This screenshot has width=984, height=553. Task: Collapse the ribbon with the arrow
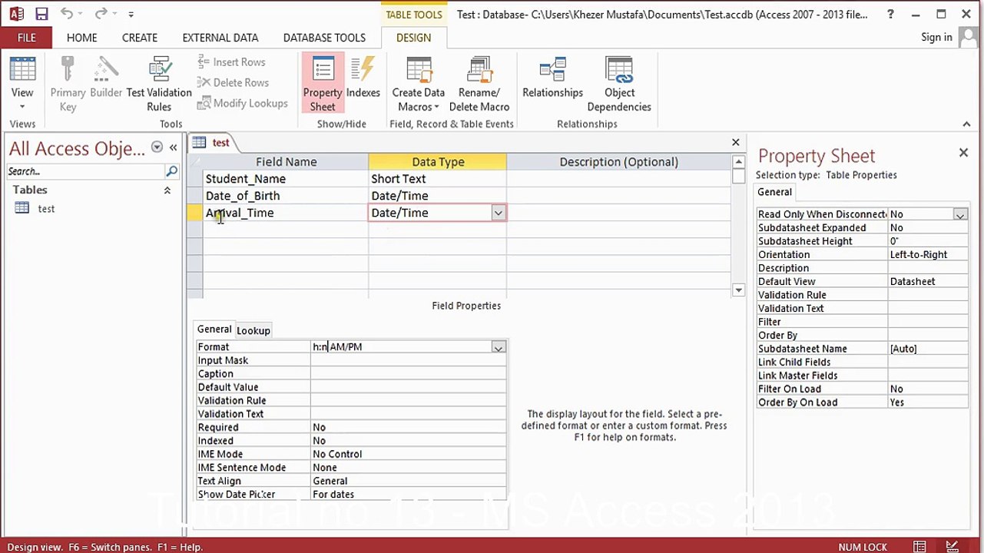[x=966, y=124]
